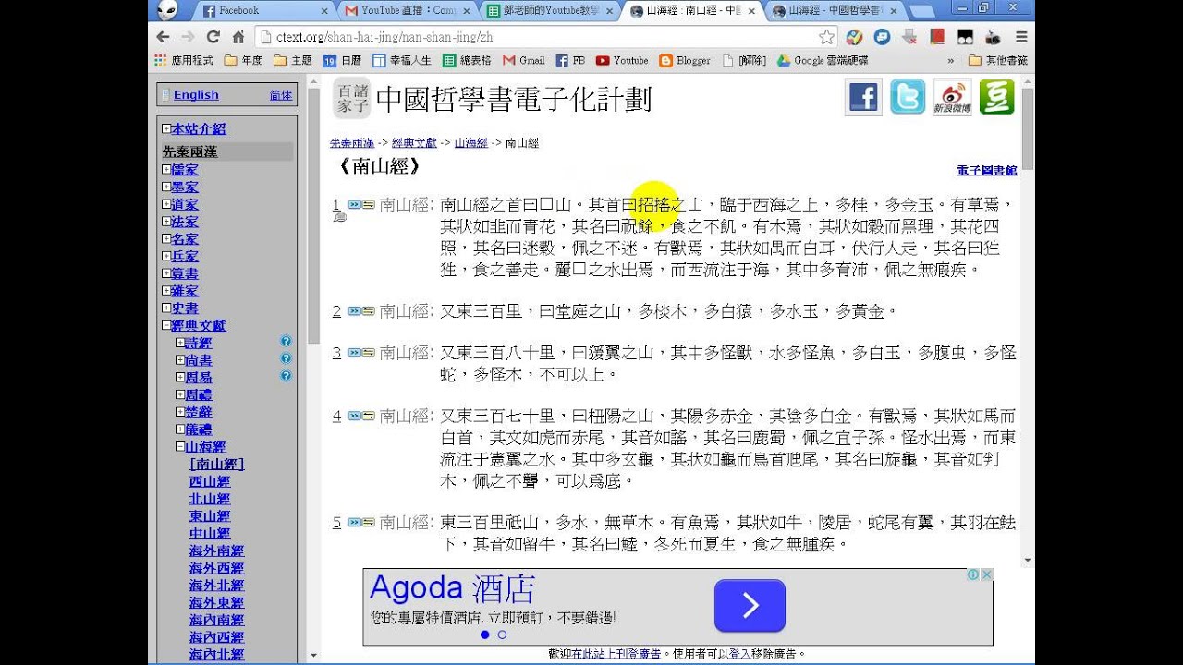Image resolution: width=1183 pixels, height=665 pixels.
Task: Close the 山海經 : 南山經 tab
Action: click(x=750, y=11)
